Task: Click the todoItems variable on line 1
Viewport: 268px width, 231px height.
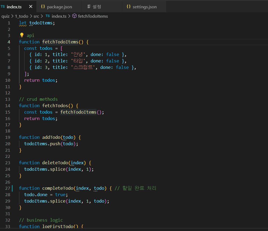Action: 41,23
